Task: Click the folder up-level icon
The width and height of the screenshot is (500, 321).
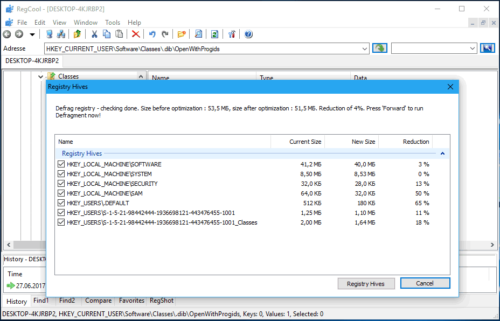Action: [77, 34]
